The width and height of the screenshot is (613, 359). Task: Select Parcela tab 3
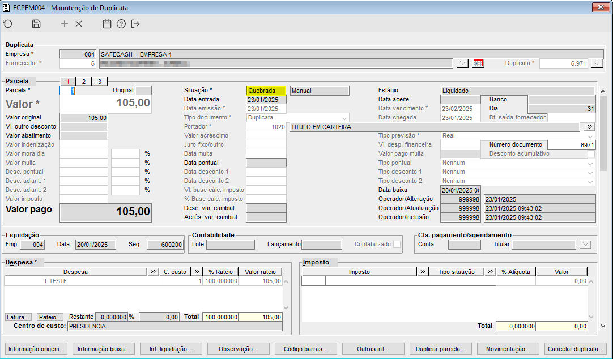pyautogui.click(x=100, y=81)
